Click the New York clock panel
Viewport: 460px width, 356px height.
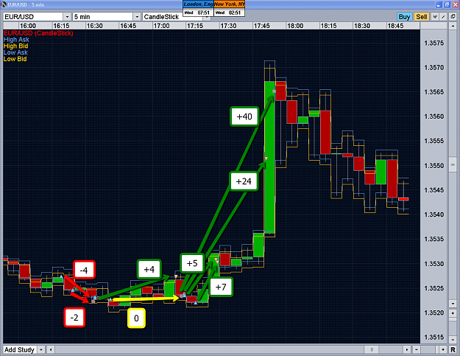230,9
